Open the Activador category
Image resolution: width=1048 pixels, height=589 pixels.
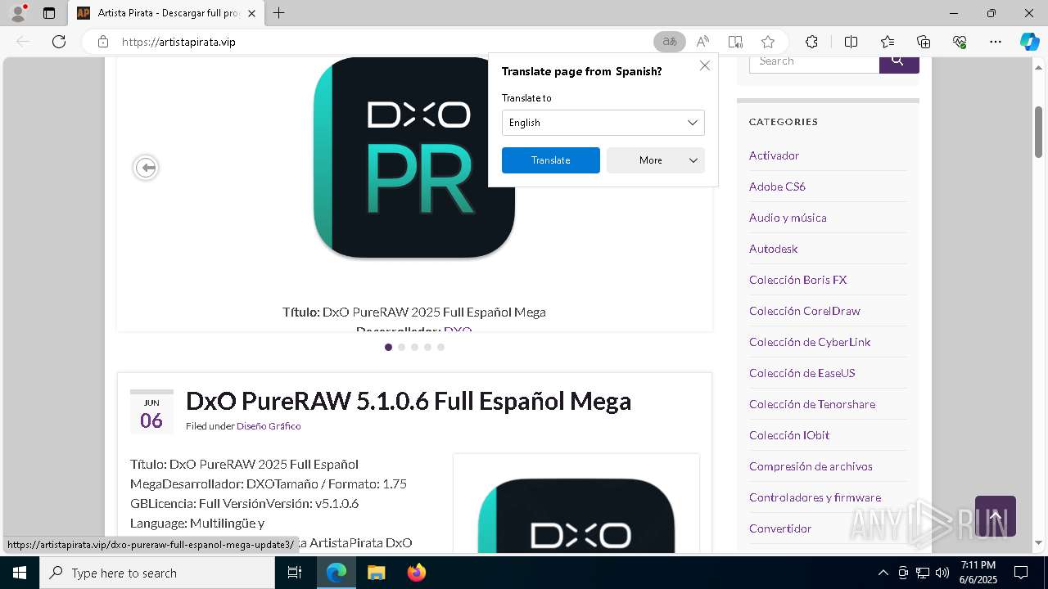(x=774, y=155)
